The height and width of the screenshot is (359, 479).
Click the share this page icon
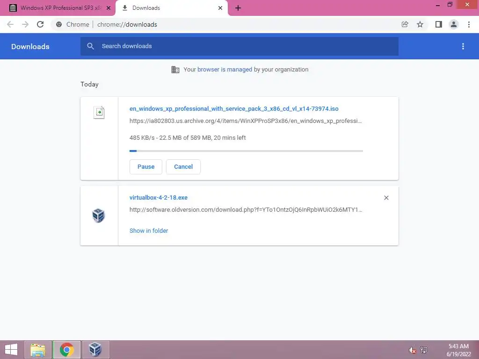pos(405,24)
